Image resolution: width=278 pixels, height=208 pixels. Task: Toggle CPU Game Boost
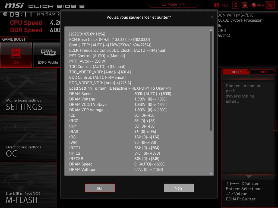16,55
